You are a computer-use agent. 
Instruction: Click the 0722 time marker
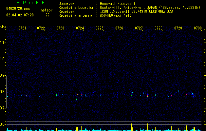point(41,28)
